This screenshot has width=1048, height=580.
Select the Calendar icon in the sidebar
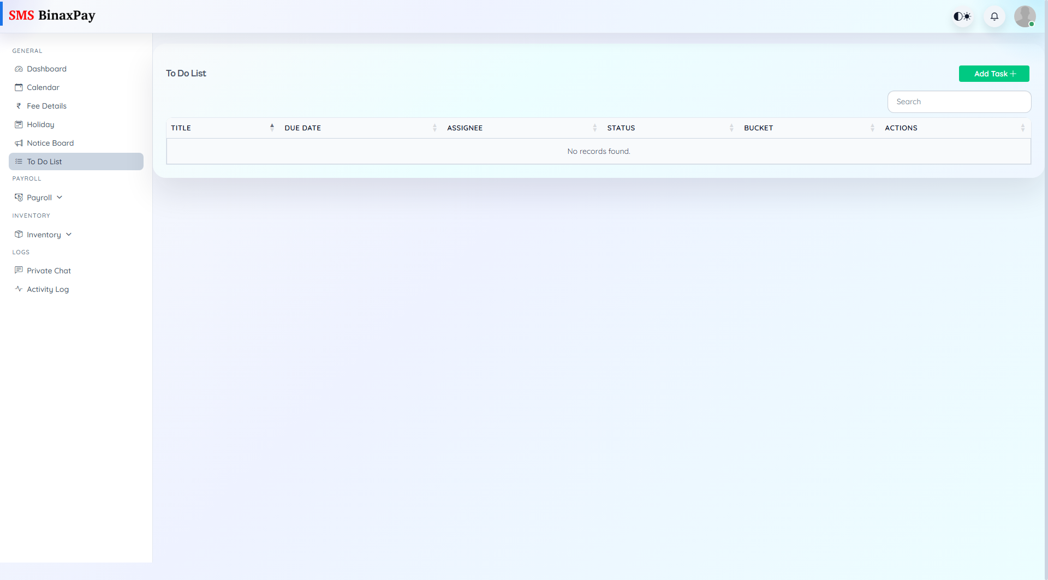point(19,87)
